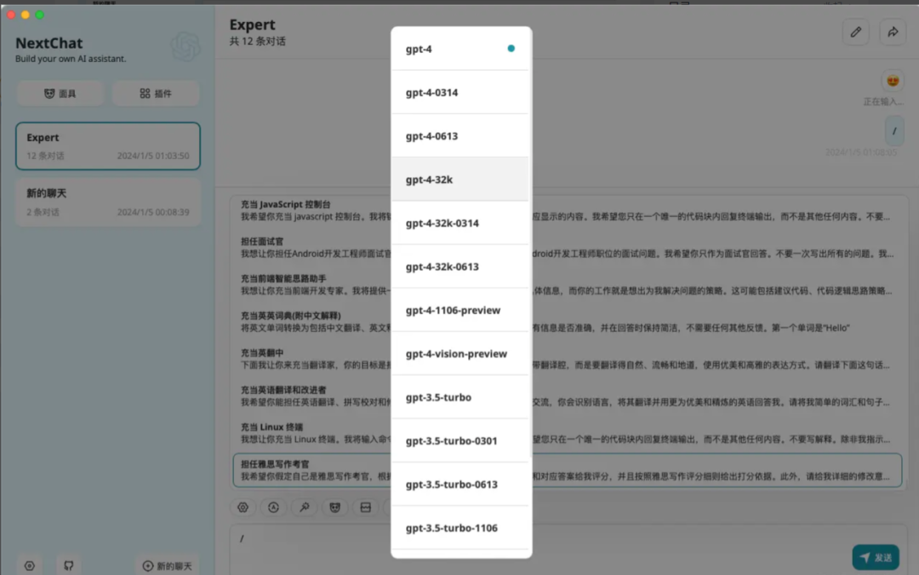This screenshot has width=919, height=575.
Task: Open the 插件 (Plugins) page
Action: click(x=156, y=94)
